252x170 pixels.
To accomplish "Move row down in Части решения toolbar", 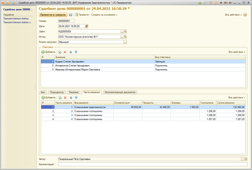I will pyautogui.click(x=76, y=98).
